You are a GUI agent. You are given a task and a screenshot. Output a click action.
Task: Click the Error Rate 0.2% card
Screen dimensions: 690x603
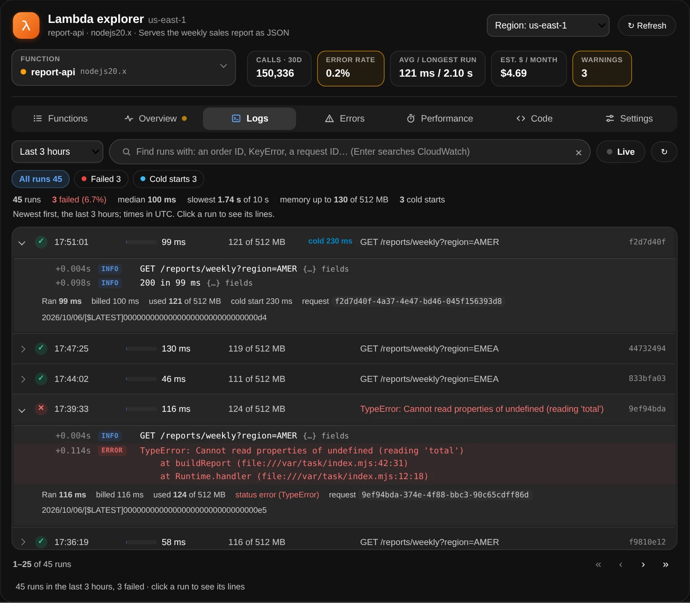coord(351,68)
